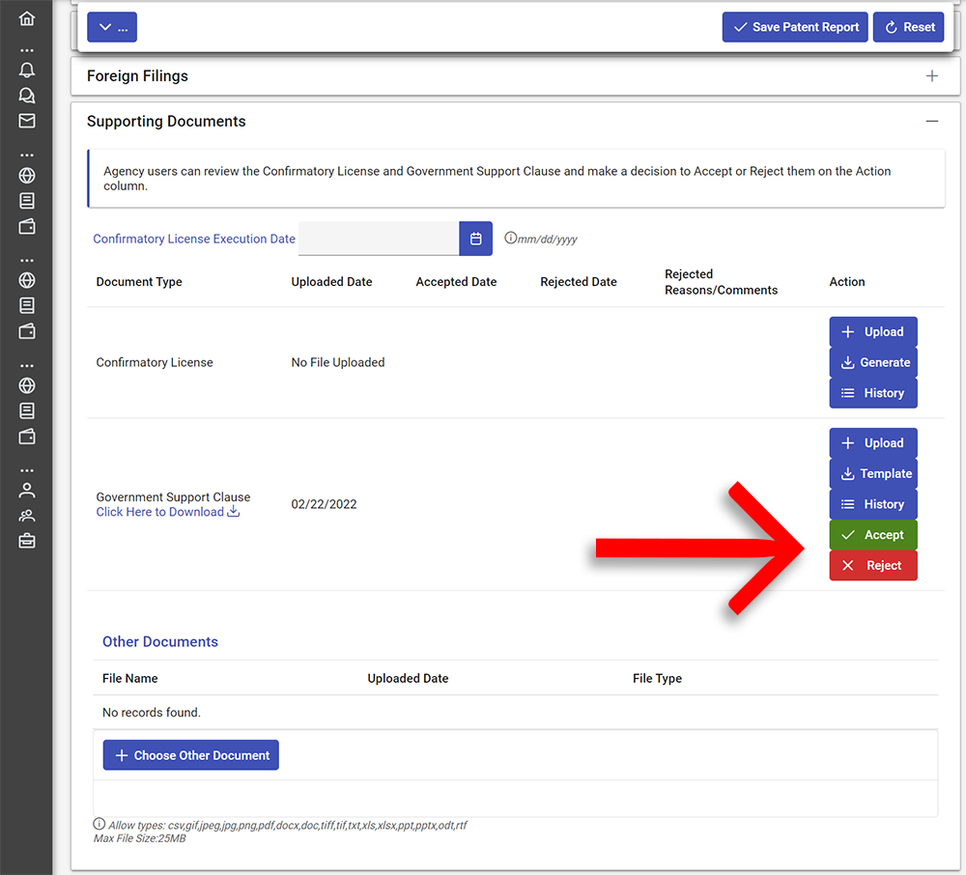
Task: Open the calendar date picker icon
Action: 475,239
